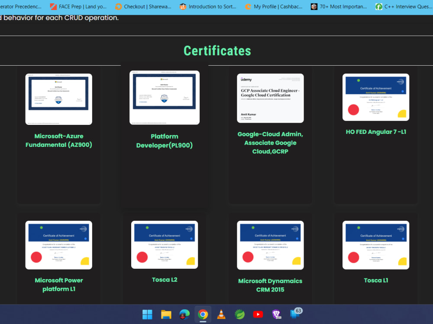The width and height of the screenshot is (433, 324).
Task: Open the C++ Interview Ques bookmark
Action: 404,6
